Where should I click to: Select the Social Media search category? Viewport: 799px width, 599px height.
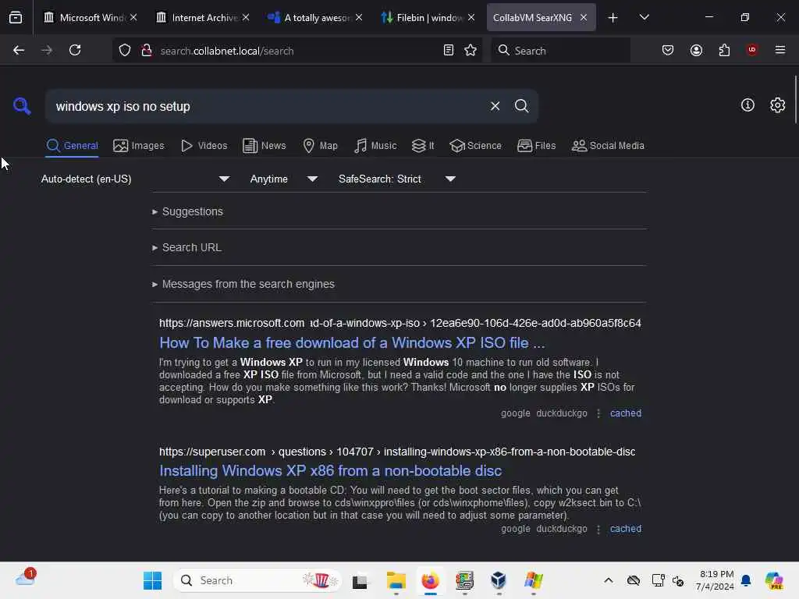(x=608, y=146)
